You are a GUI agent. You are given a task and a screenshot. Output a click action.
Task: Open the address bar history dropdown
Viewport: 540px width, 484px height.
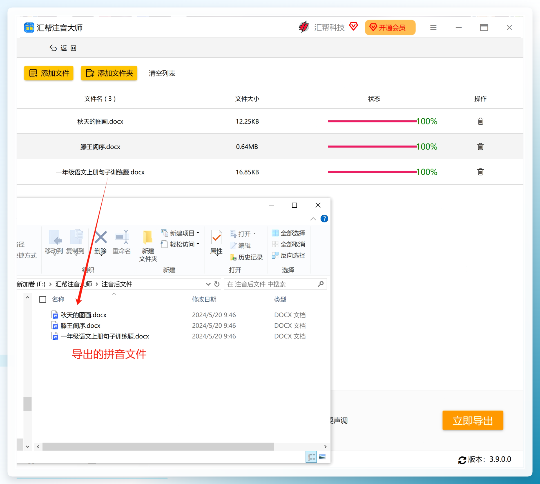(208, 284)
